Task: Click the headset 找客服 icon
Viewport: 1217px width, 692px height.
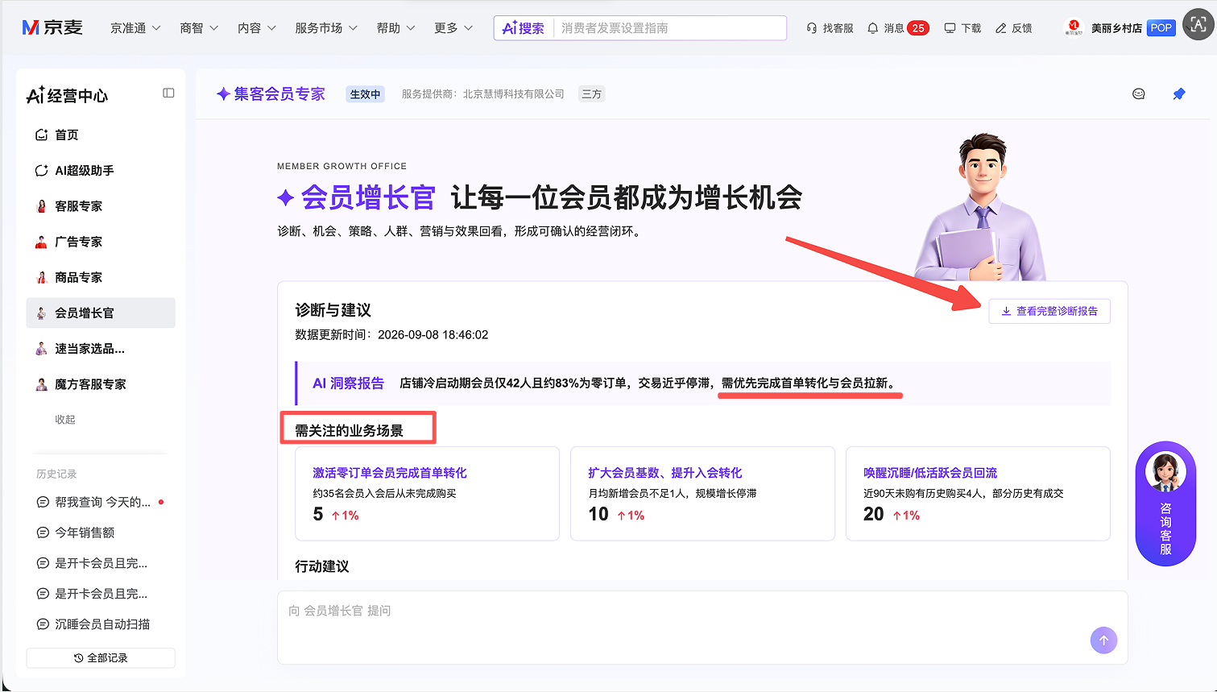Action: pyautogui.click(x=812, y=28)
